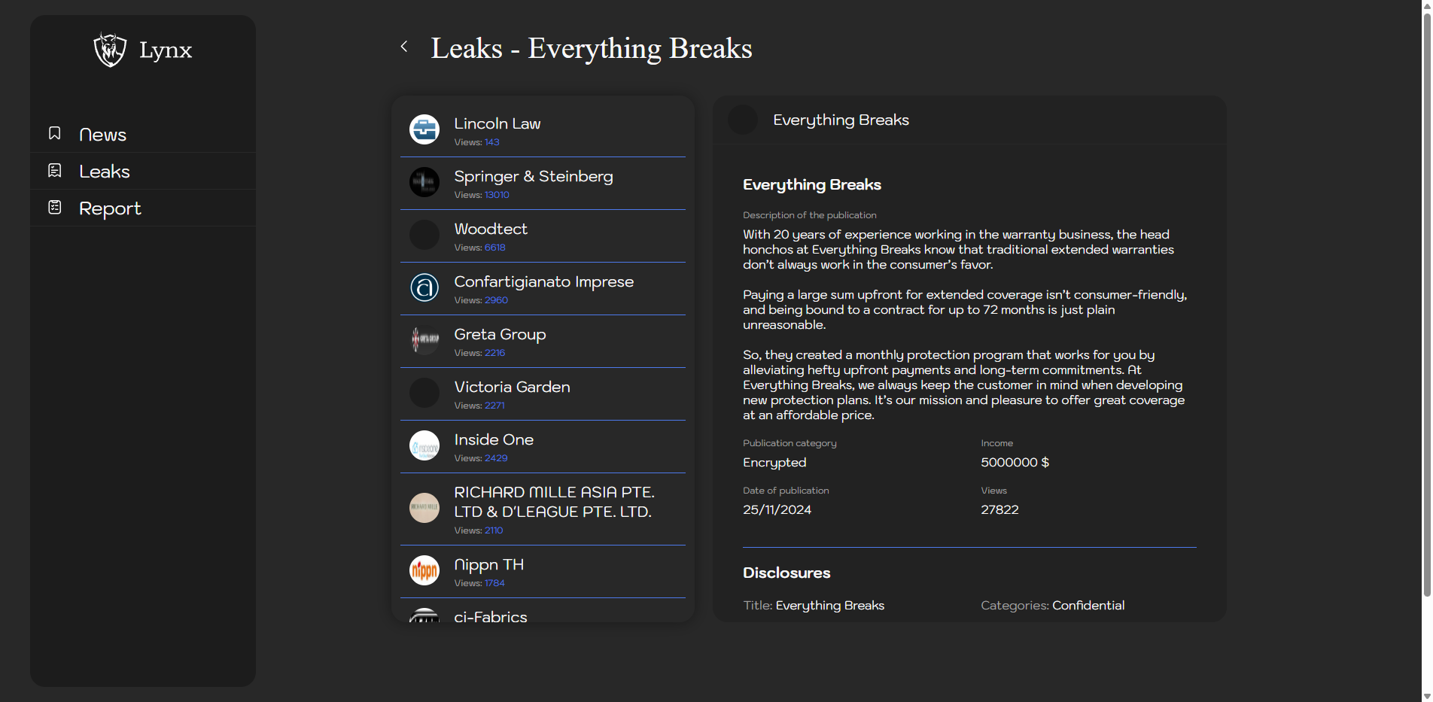Click the Confartigianato Imprese logo icon
1433x702 pixels.
pyautogui.click(x=424, y=287)
